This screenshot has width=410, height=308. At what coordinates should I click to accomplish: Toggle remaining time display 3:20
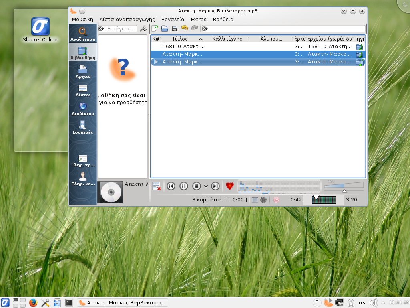(352, 200)
